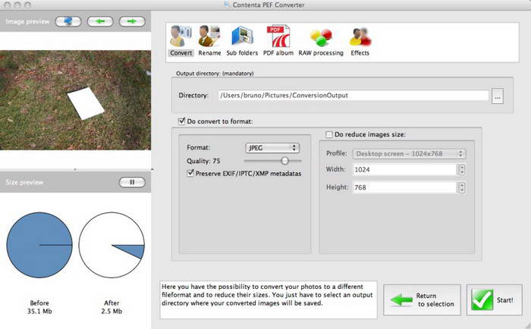Open the Profile Desktop screen dropdown
The width and height of the screenshot is (531, 329).
(409, 154)
